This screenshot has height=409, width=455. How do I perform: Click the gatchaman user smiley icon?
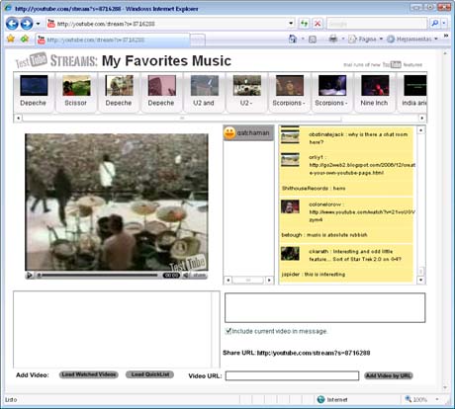tap(229, 133)
